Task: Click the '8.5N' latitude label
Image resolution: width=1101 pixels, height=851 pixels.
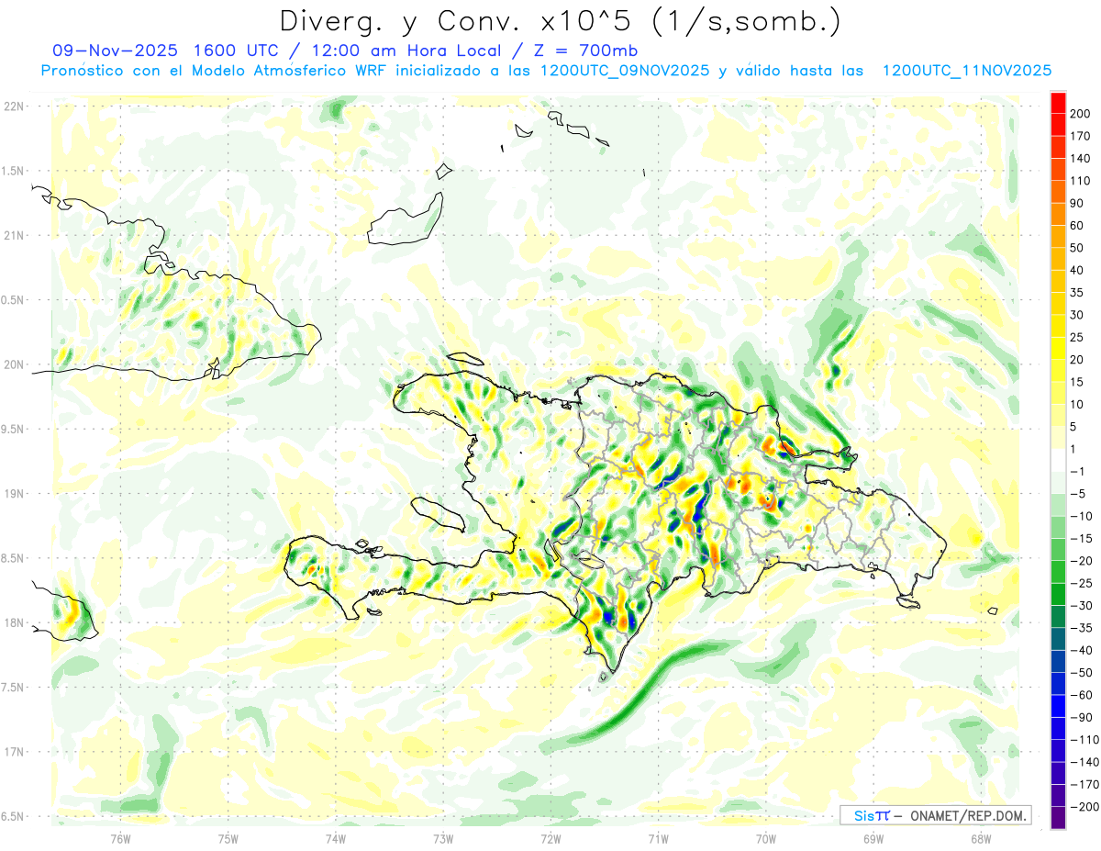Action: click(12, 558)
